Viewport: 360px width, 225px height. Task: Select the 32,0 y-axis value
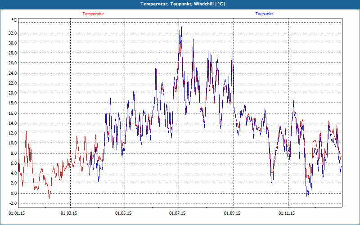(13, 33)
